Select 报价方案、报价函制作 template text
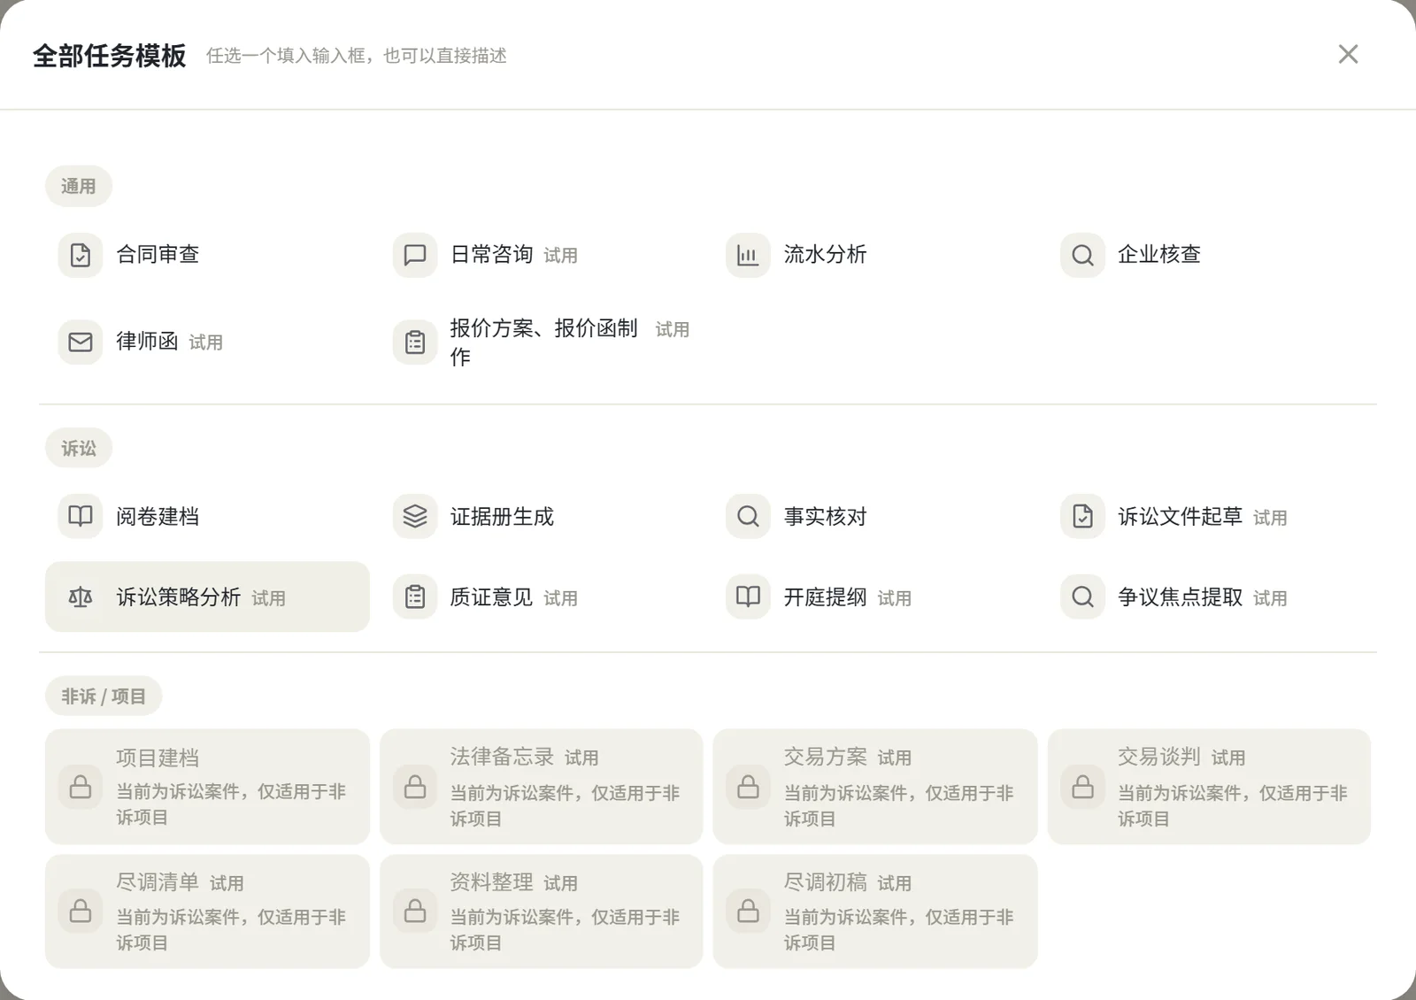Viewport: 1416px width, 1000px height. point(543,342)
